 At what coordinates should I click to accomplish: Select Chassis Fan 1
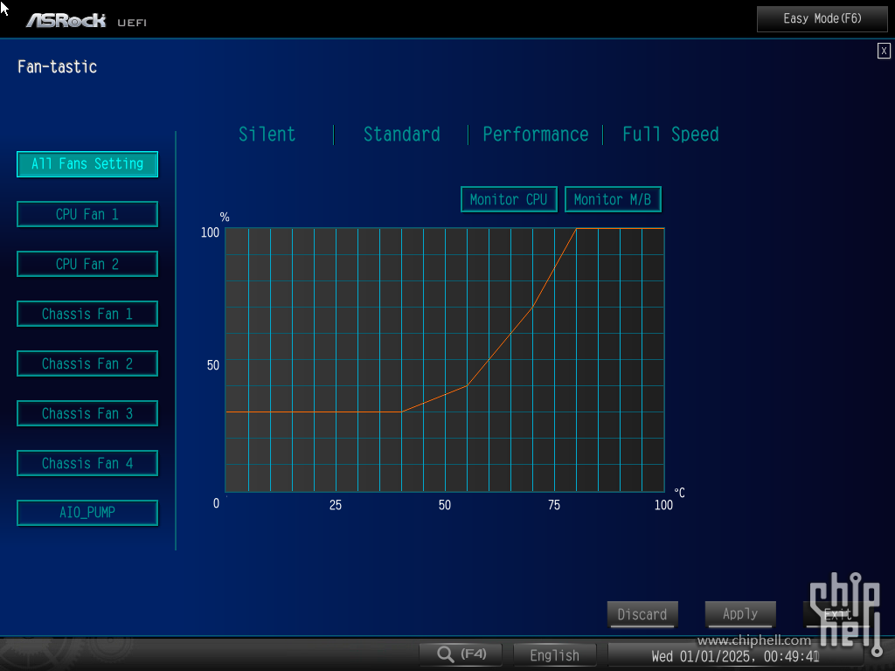tap(87, 314)
